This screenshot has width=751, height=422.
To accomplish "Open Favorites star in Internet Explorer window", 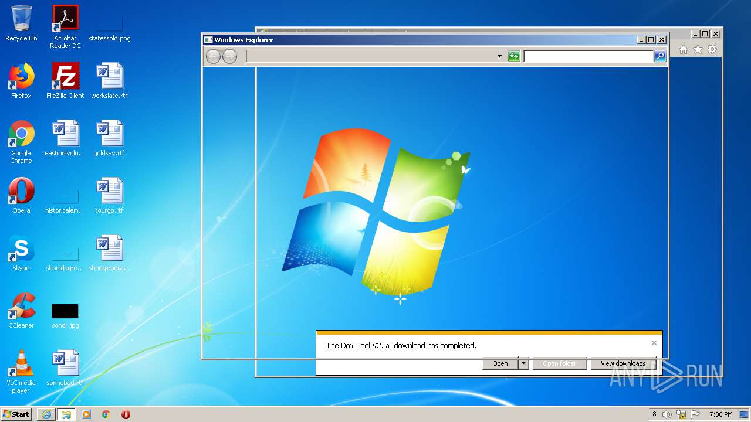I will (x=698, y=50).
